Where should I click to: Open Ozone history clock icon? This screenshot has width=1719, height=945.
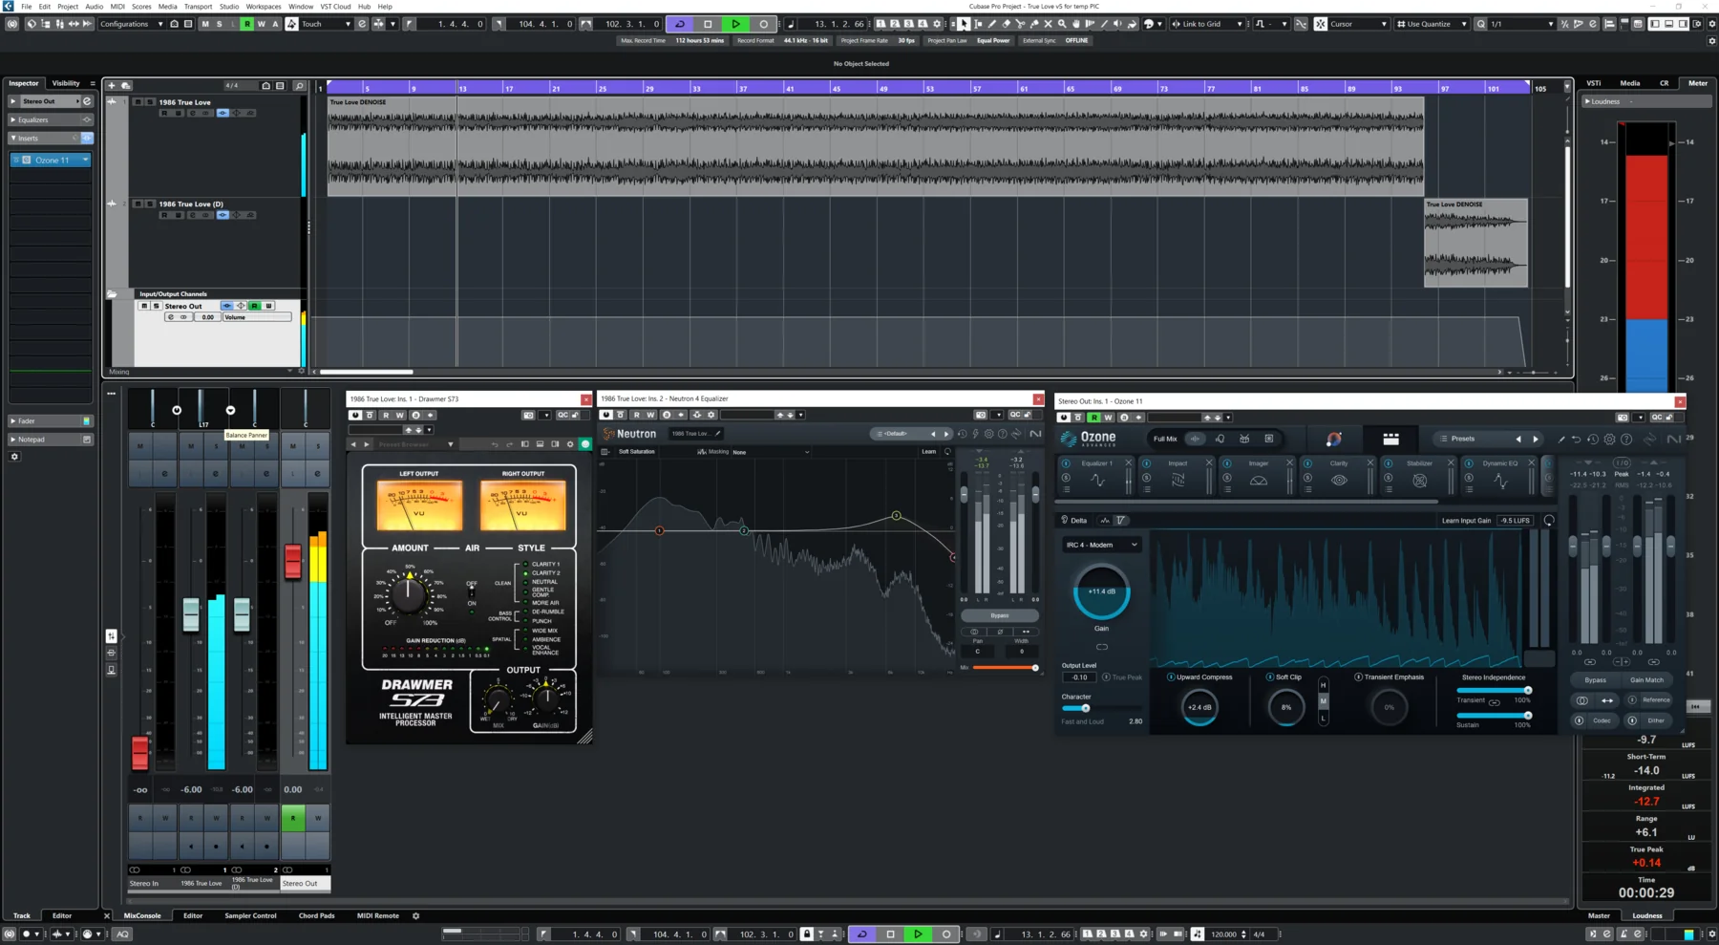tap(1593, 439)
